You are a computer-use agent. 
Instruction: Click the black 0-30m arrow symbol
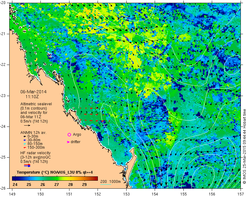pyautogui.click(x=25, y=137)
